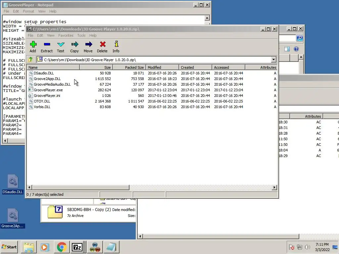This screenshot has height=254, width=339.
Task: Open the Favorites menu in 7-Zip
Action: pyautogui.click(x=66, y=35)
